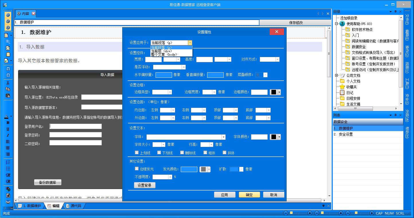Insert a numbered list

8,162
